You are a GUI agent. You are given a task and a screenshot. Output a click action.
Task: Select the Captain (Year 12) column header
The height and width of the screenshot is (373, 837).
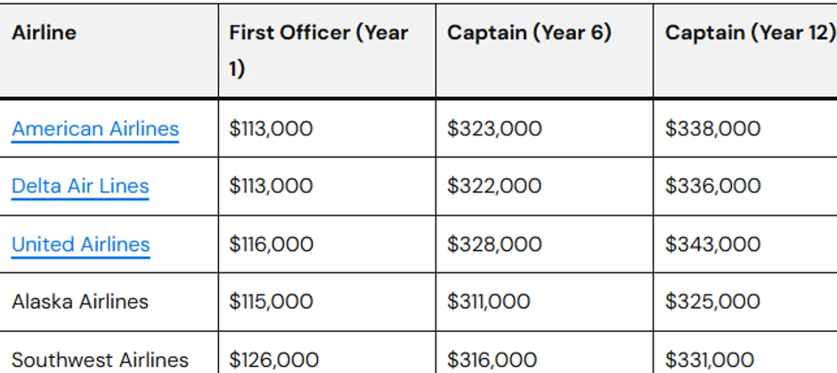point(750,33)
